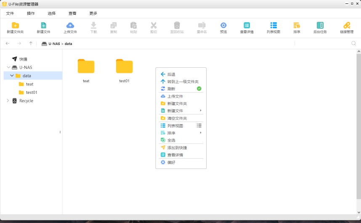
Task: Go back with the navigation left arrow
Action: (x=8, y=43)
